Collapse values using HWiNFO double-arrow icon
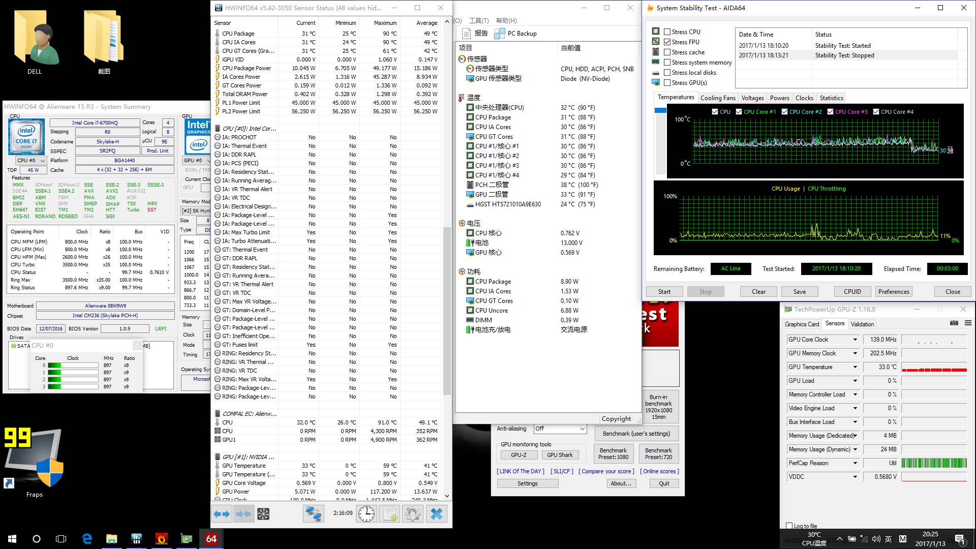Image resolution: width=976 pixels, height=549 pixels. pyautogui.click(x=244, y=513)
